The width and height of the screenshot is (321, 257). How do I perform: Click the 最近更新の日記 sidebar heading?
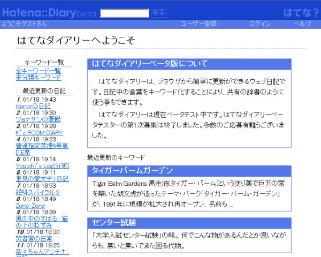pyautogui.click(x=44, y=91)
